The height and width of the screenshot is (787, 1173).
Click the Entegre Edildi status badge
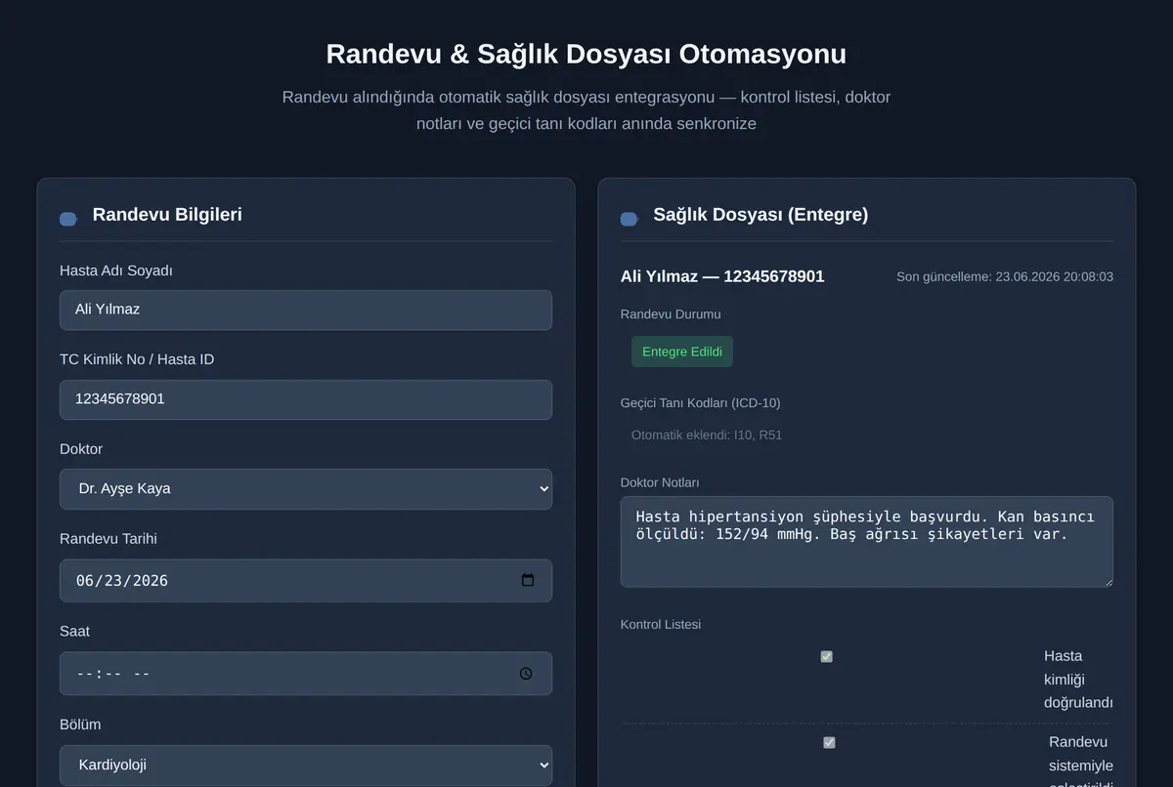[x=682, y=352]
